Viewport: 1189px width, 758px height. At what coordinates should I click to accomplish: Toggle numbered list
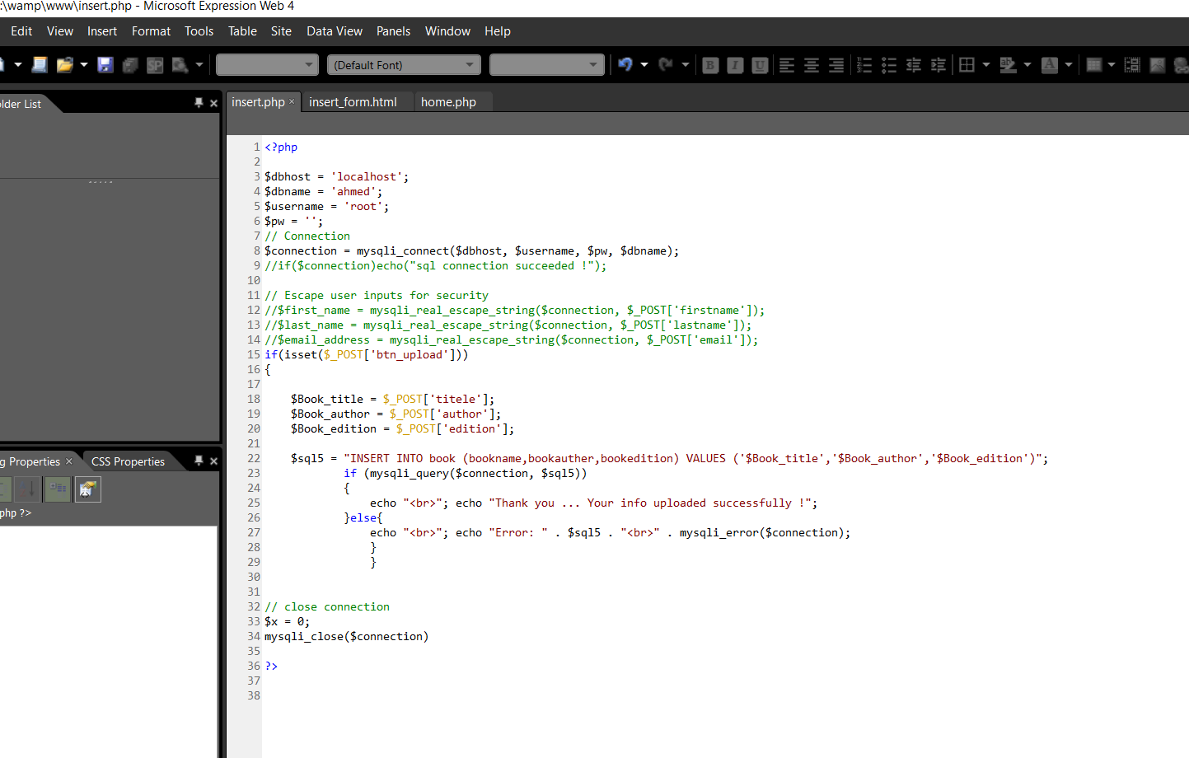tap(864, 65)
